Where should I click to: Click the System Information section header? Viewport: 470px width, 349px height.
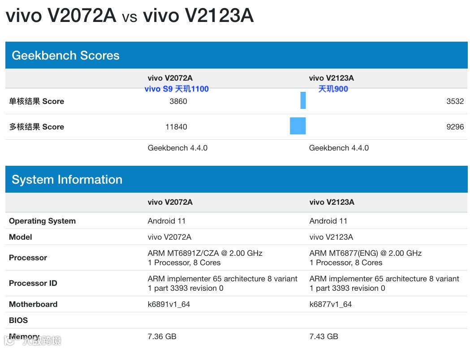point(237,179)
